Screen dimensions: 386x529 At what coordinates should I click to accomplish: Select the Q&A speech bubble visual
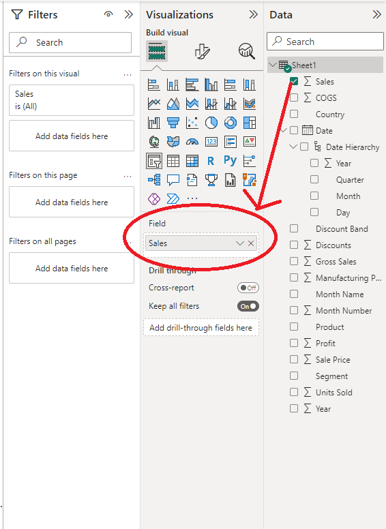tap(173, 180)
